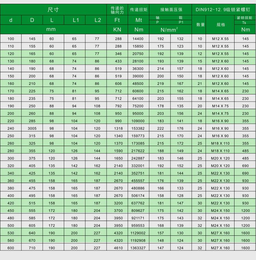Select axial force value 3200
256x260 pixels.
118,203
